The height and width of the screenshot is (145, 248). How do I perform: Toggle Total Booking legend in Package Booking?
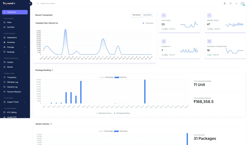pos(107,77)
